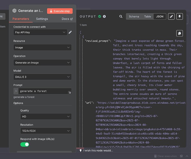
Task: Click the icon right of Clear execution
Action: (x=181, y=156)
